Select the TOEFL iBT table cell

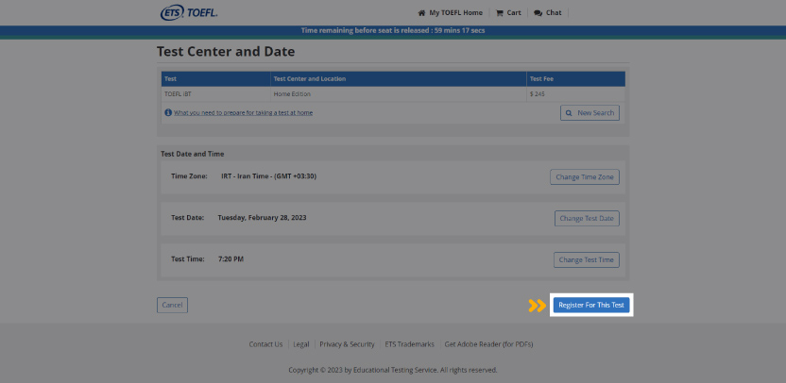pyautogui.click(x=216, y=93)
